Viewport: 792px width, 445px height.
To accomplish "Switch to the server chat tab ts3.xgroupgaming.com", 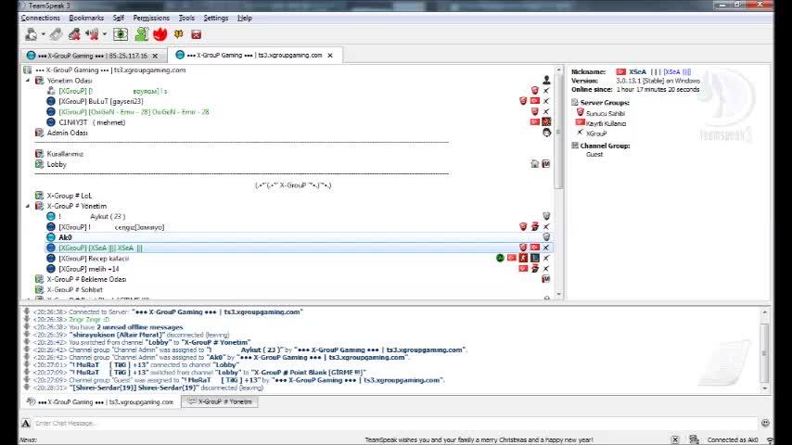I will 101,402.
